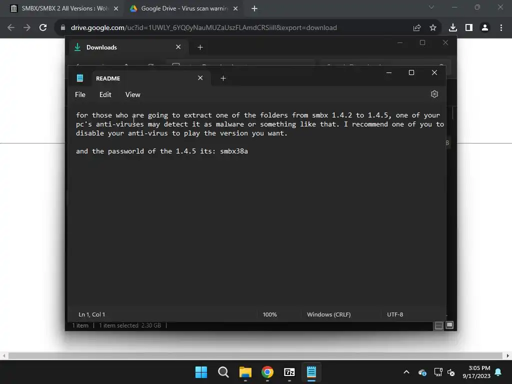Add a new Notepad tab
This screenshot has height=384, width=512.
point(223,78)
